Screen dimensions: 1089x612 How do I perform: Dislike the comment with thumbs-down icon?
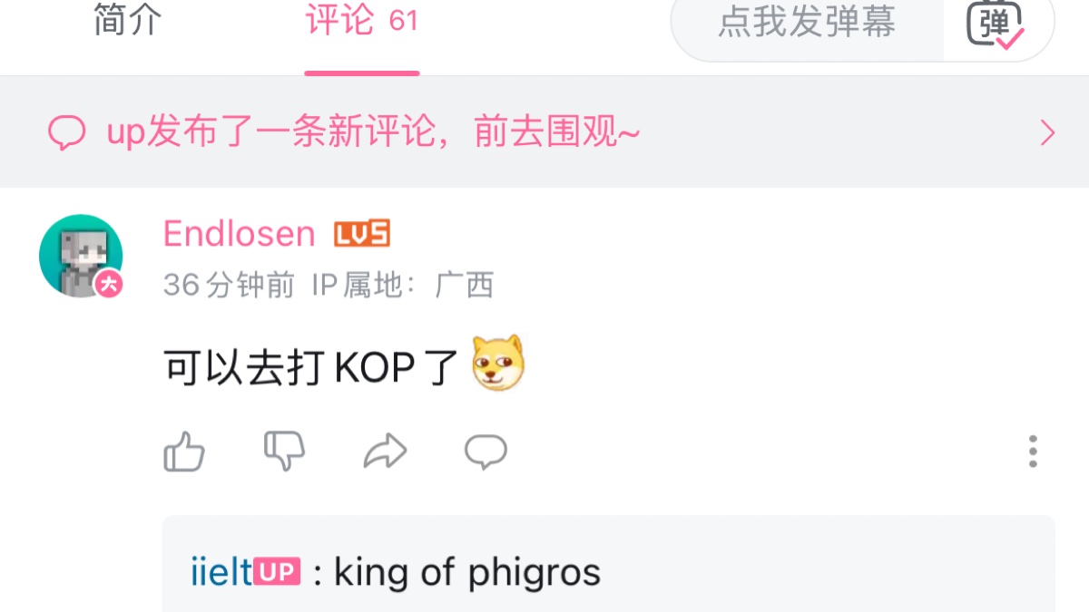click(x=284, y=451)
